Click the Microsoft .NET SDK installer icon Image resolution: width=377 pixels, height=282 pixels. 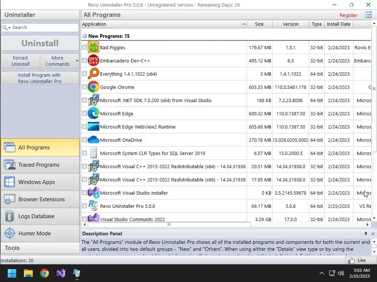[x=94, y=100]
